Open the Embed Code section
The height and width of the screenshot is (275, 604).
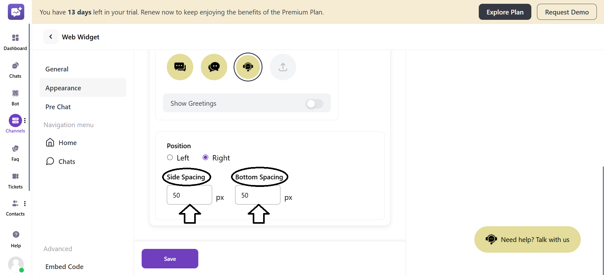point(64,266)
